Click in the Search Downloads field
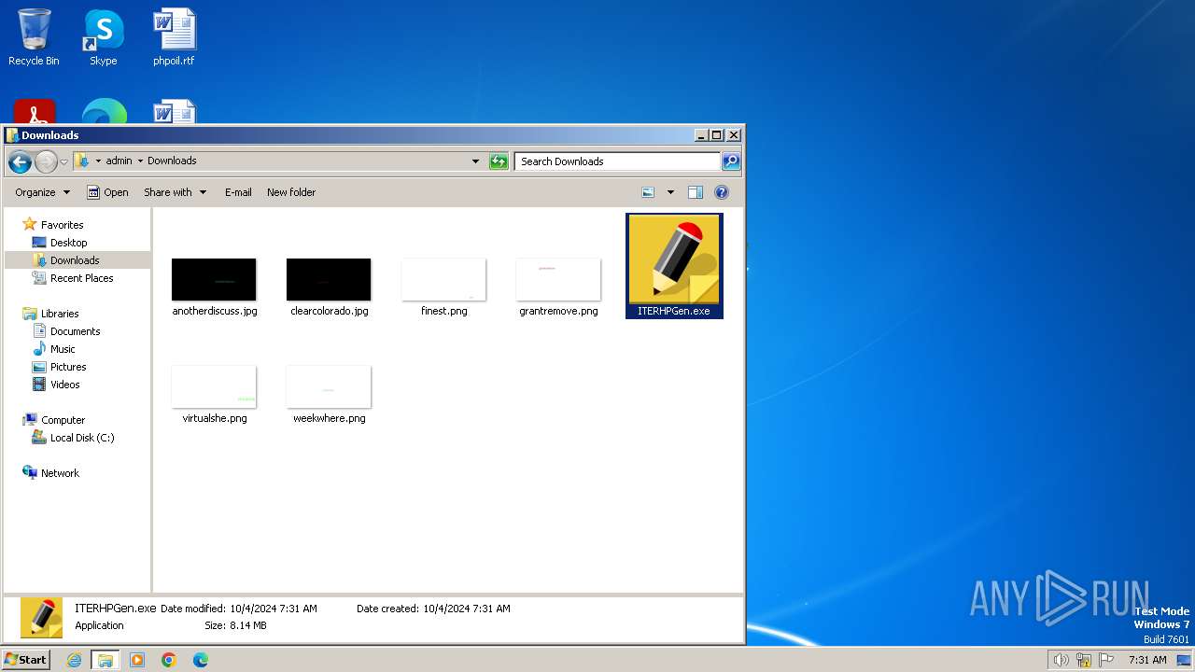 click(x=617, y=161)
